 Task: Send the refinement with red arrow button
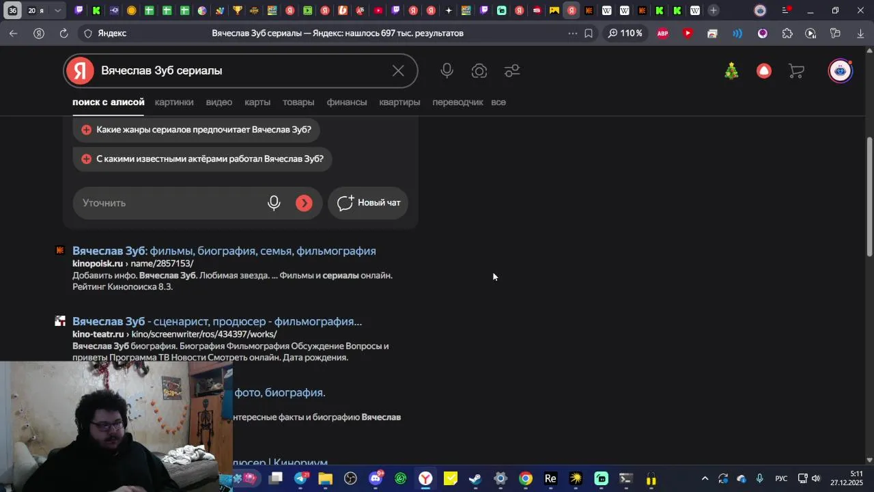click(x=304, y=203)
